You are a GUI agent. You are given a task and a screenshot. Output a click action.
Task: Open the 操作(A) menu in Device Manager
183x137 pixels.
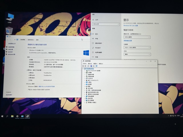click(89, 63)
